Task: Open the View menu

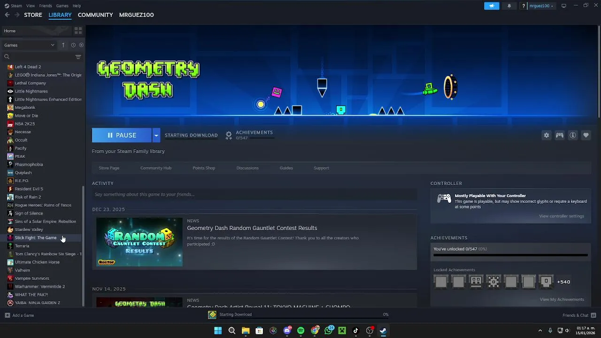Action: pos(31,6)
